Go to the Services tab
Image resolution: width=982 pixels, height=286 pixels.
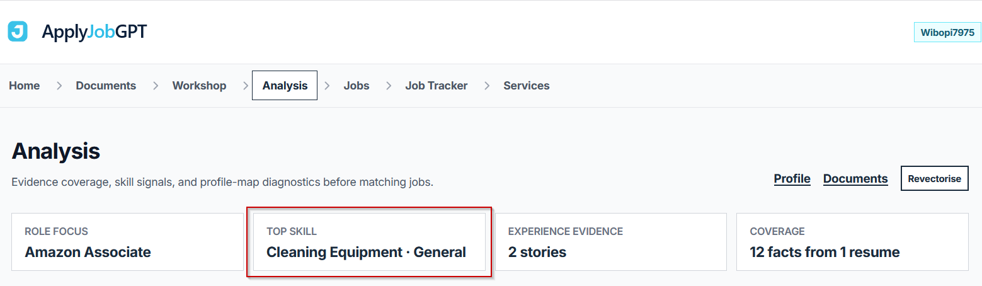pos(527,86)
